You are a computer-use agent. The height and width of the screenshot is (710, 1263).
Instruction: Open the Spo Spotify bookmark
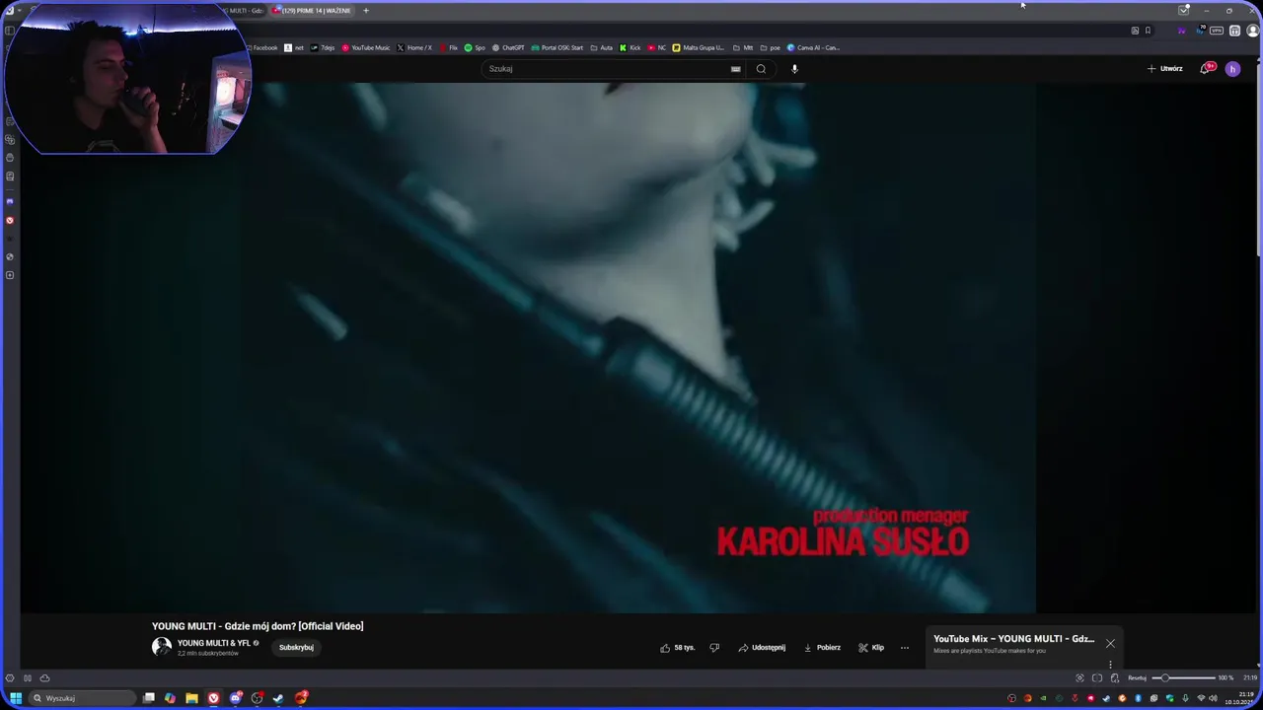(475, 47)
